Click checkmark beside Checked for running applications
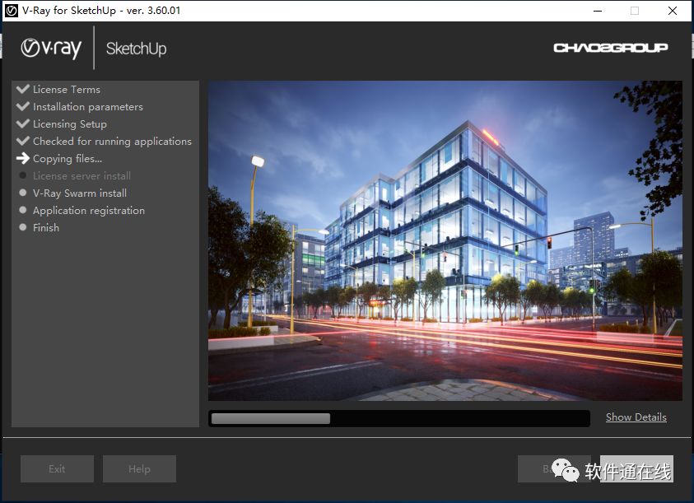694x503 pixels. (23, 141)
